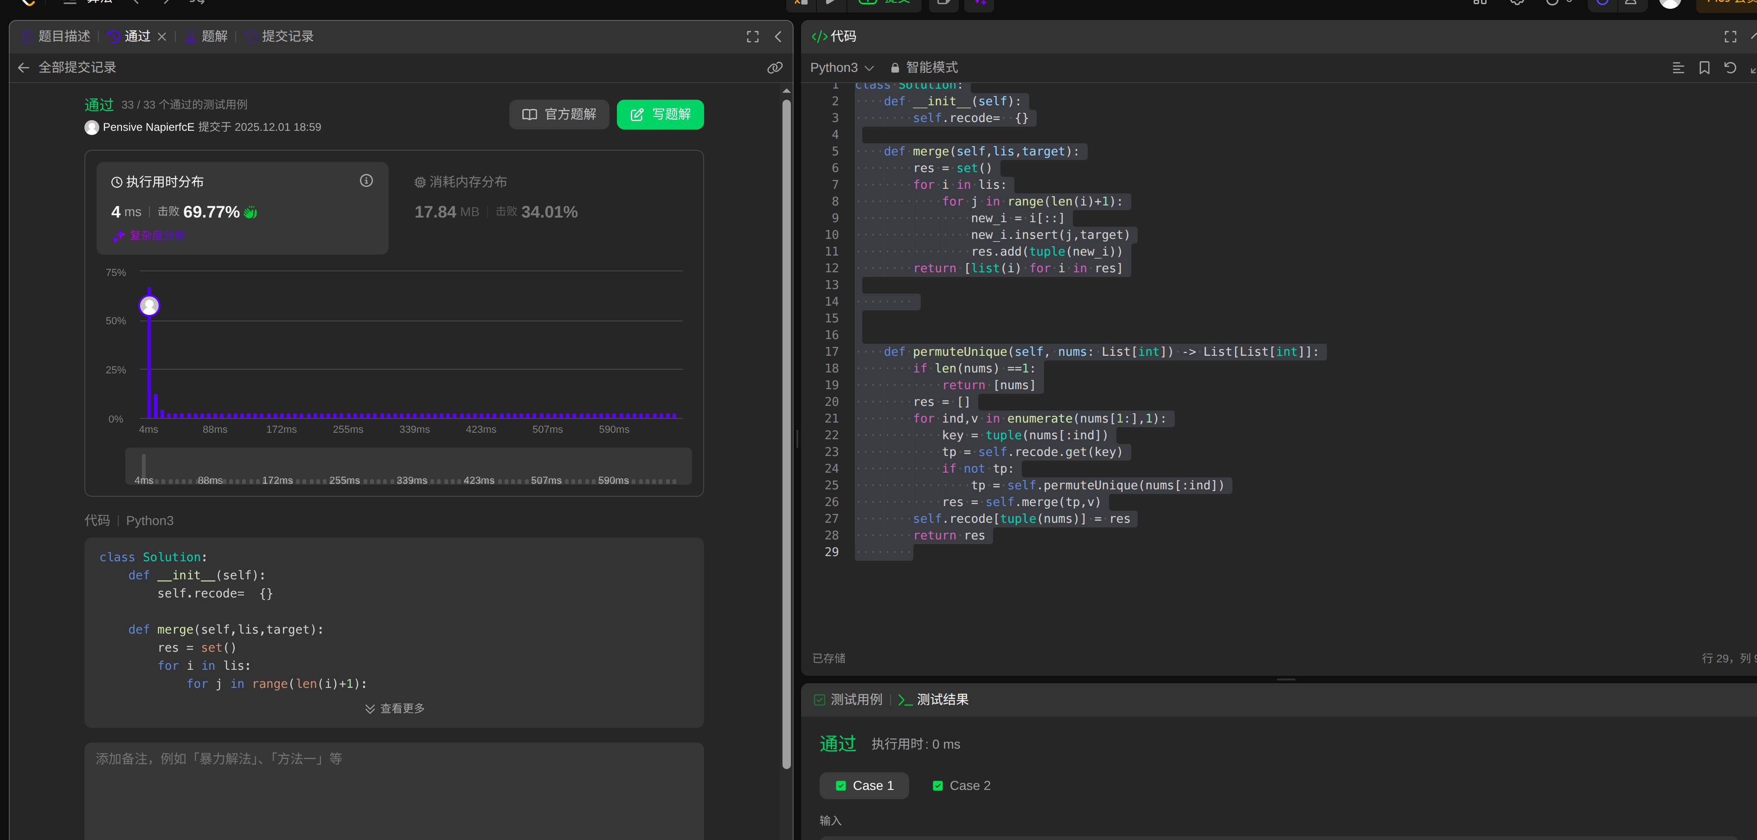
Task: Reset code with the undo arrow icon
Action: click(1730, 68)
